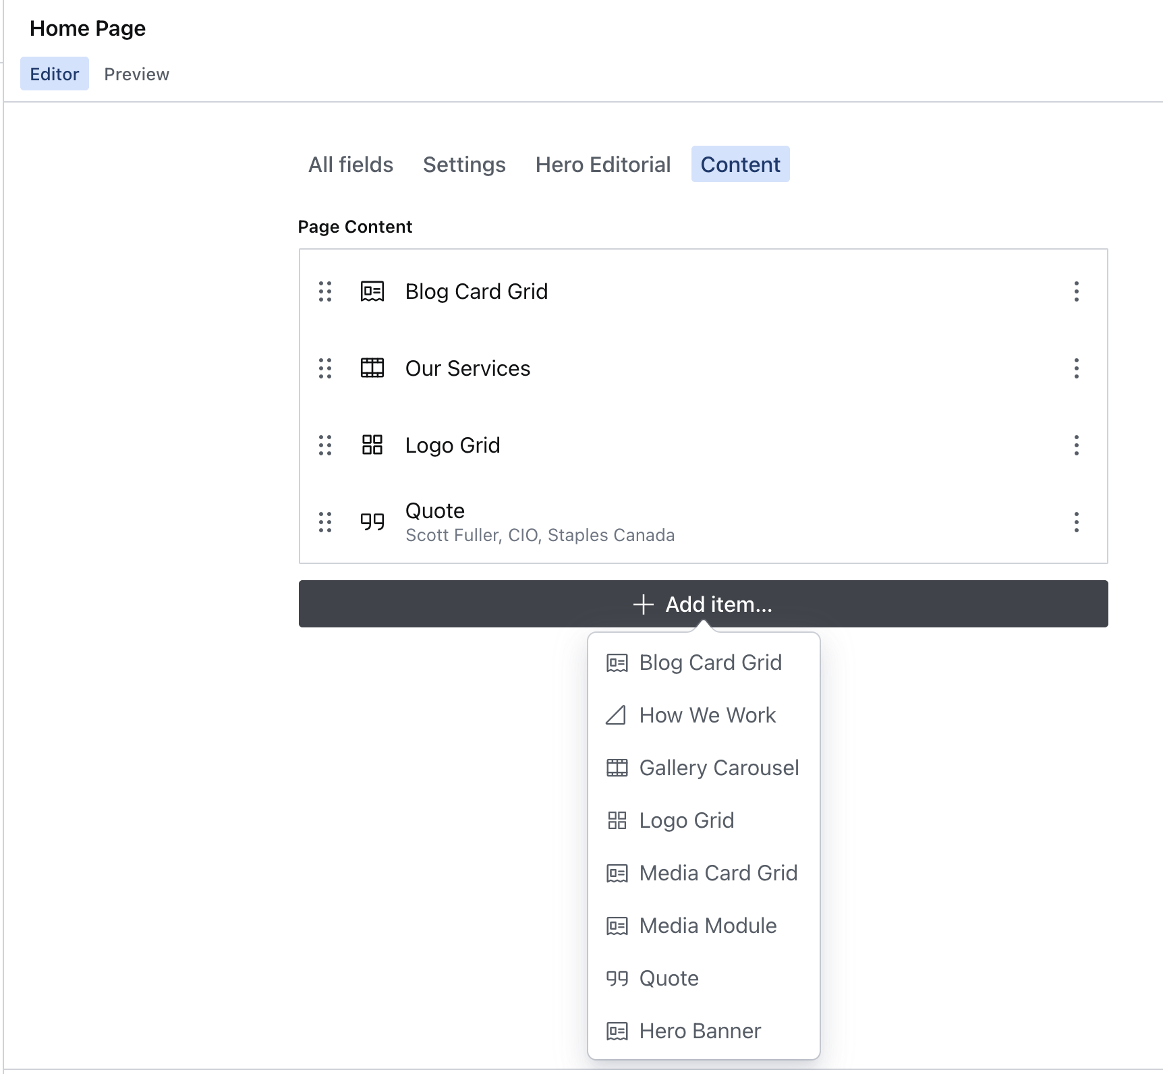The height and width of the screenshot is (1074, 1163).
Task: Click the Quote item's quotation mark icon
Action: coord(372,522)
